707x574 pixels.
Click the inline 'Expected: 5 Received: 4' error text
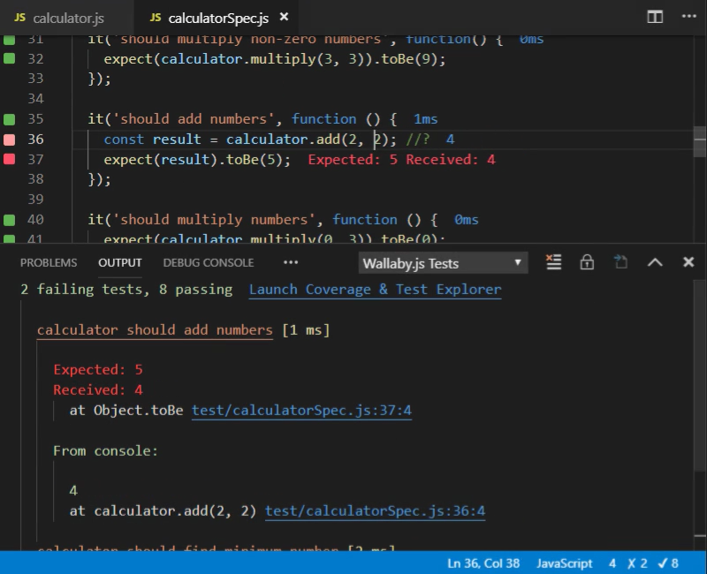click(402, 160)
